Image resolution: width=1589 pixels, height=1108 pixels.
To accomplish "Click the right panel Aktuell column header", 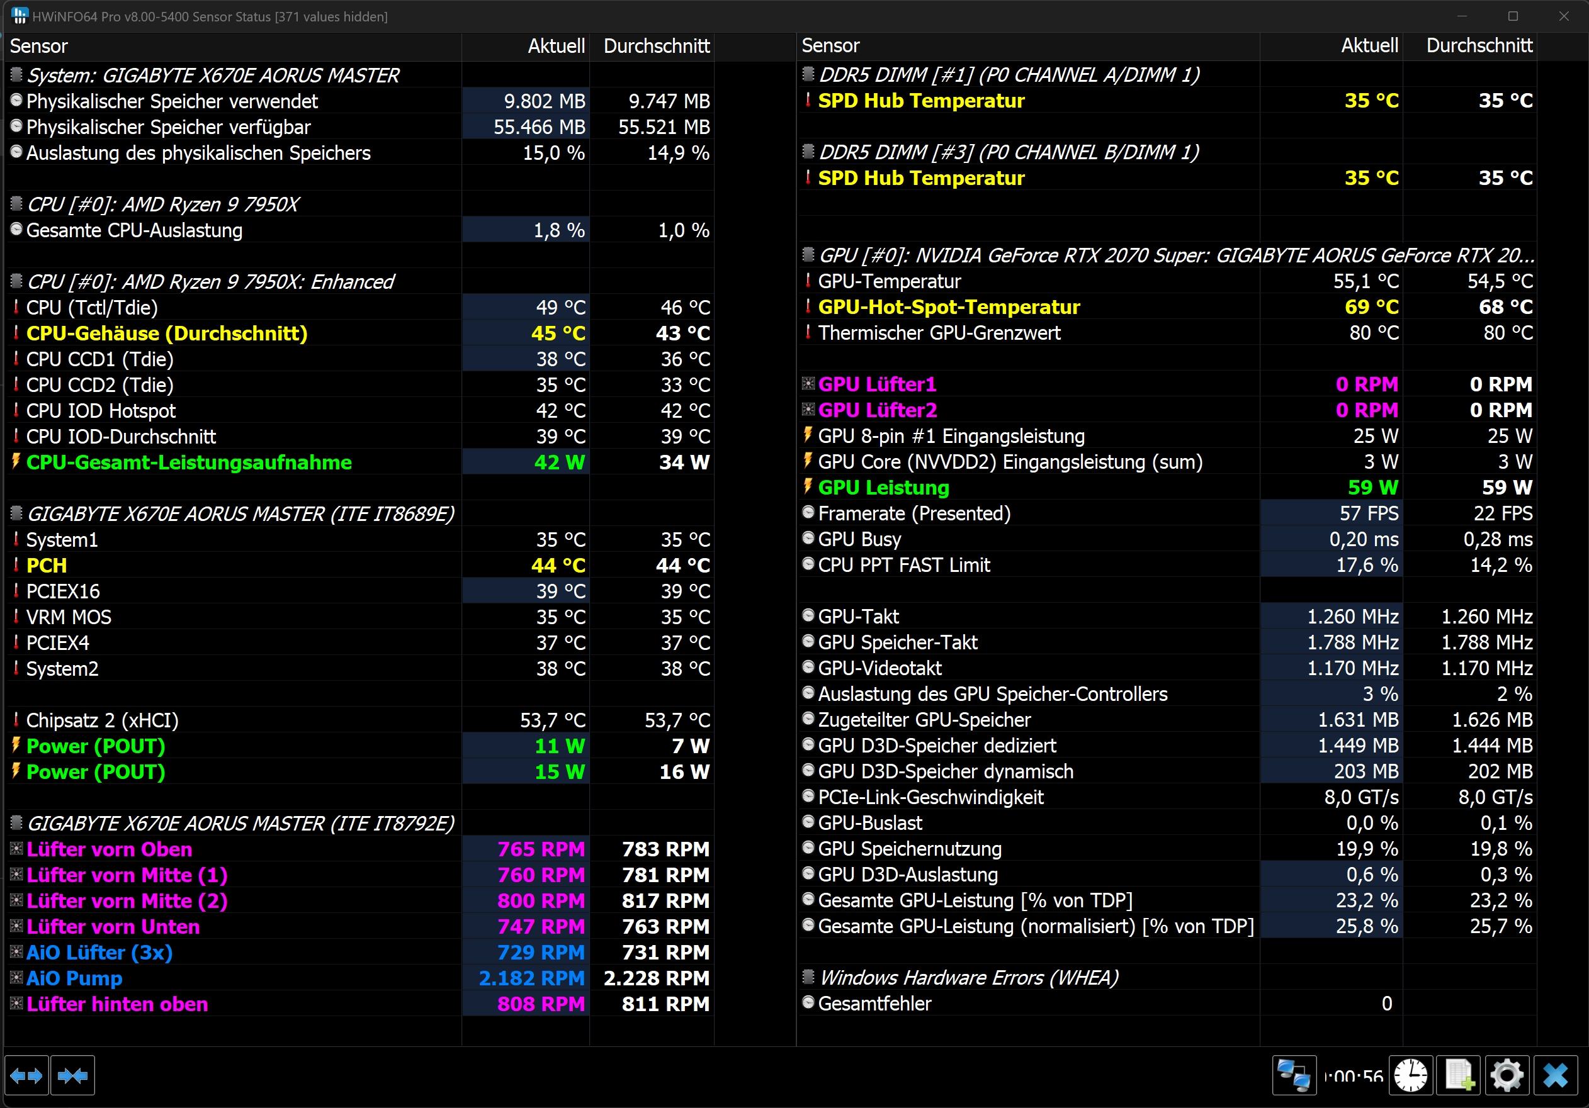I will pyautogui.click(x=1368, y=46).
